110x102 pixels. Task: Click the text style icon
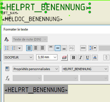click(7, 39)
